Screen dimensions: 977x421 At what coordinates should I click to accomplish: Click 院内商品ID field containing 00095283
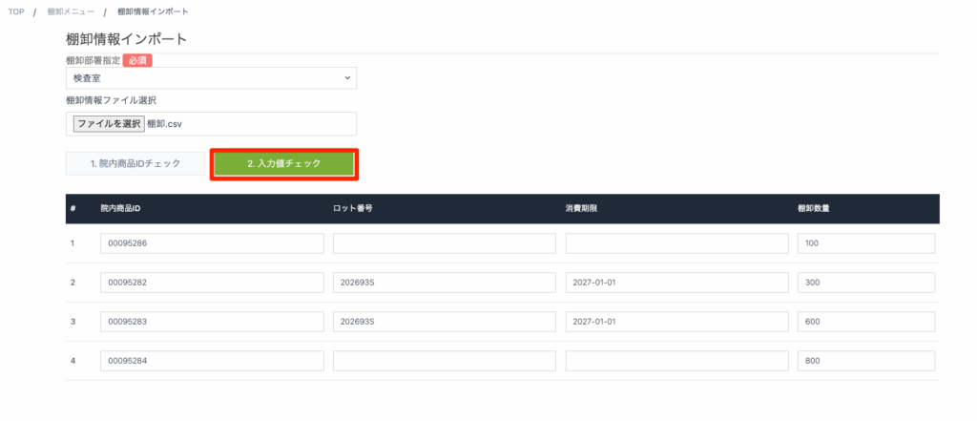coord(212,322)
